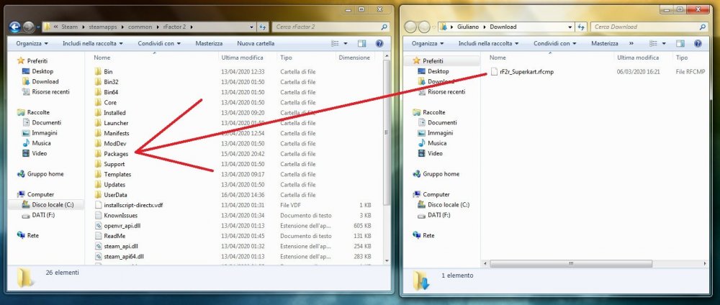Open Organizza menu in Download window
This screenshot has width=720, height=305.
coord(428,44)
